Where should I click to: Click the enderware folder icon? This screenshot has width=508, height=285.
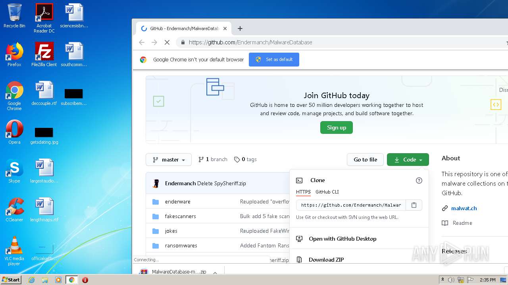point(156,202)
